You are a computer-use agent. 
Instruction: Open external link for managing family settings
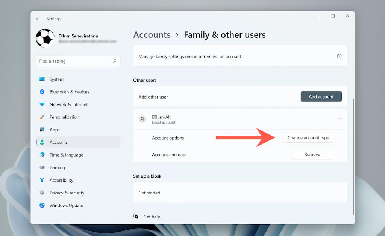click(x=339, y=56)
